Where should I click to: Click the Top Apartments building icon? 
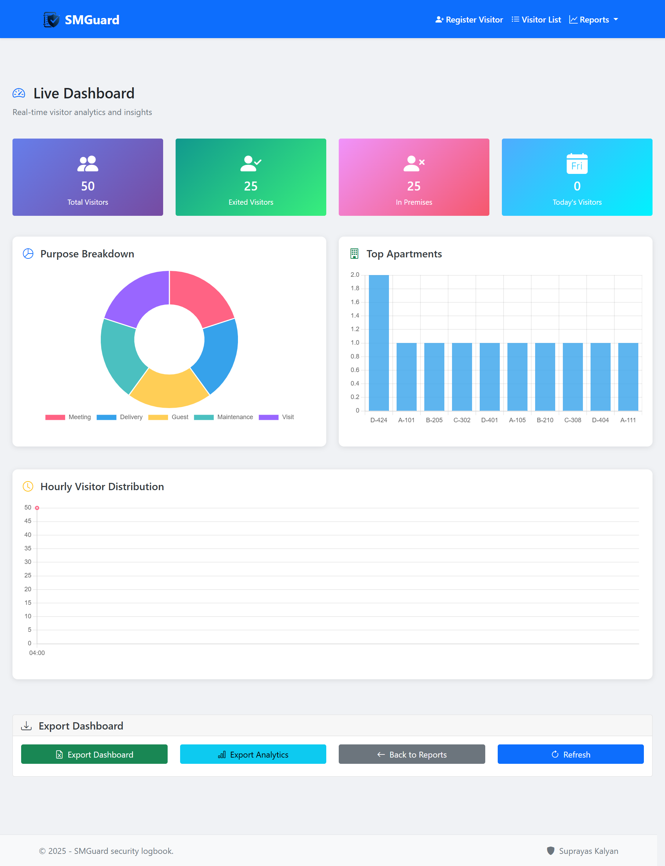click(354, 254)
